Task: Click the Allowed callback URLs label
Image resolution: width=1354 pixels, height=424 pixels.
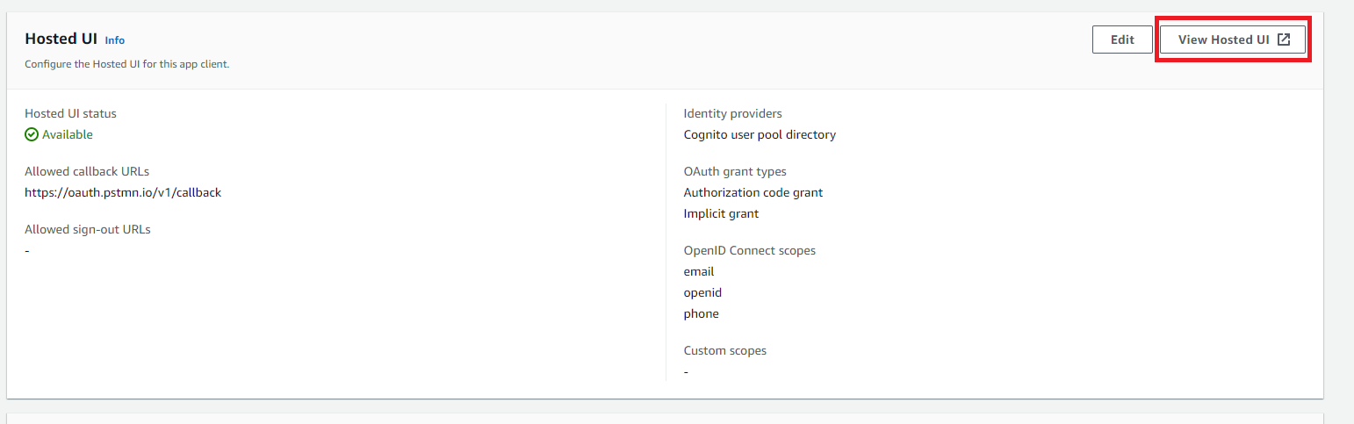Action: tap(87, 171)
